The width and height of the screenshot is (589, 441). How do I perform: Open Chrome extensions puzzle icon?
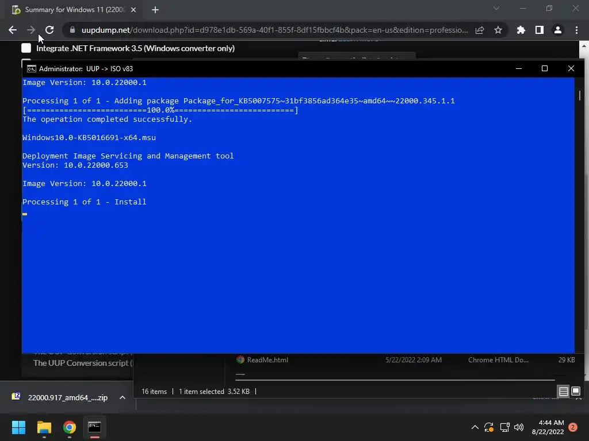pyautogui.click(x=521, y=30)
